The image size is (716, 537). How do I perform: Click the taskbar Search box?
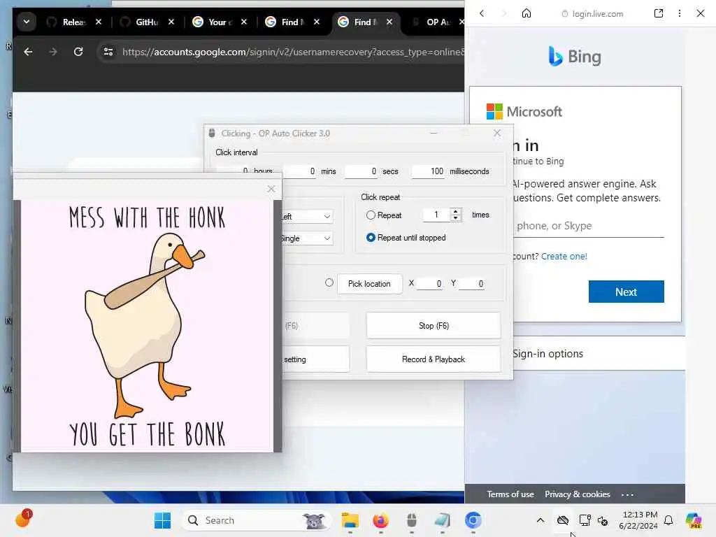tap(257, 520)
